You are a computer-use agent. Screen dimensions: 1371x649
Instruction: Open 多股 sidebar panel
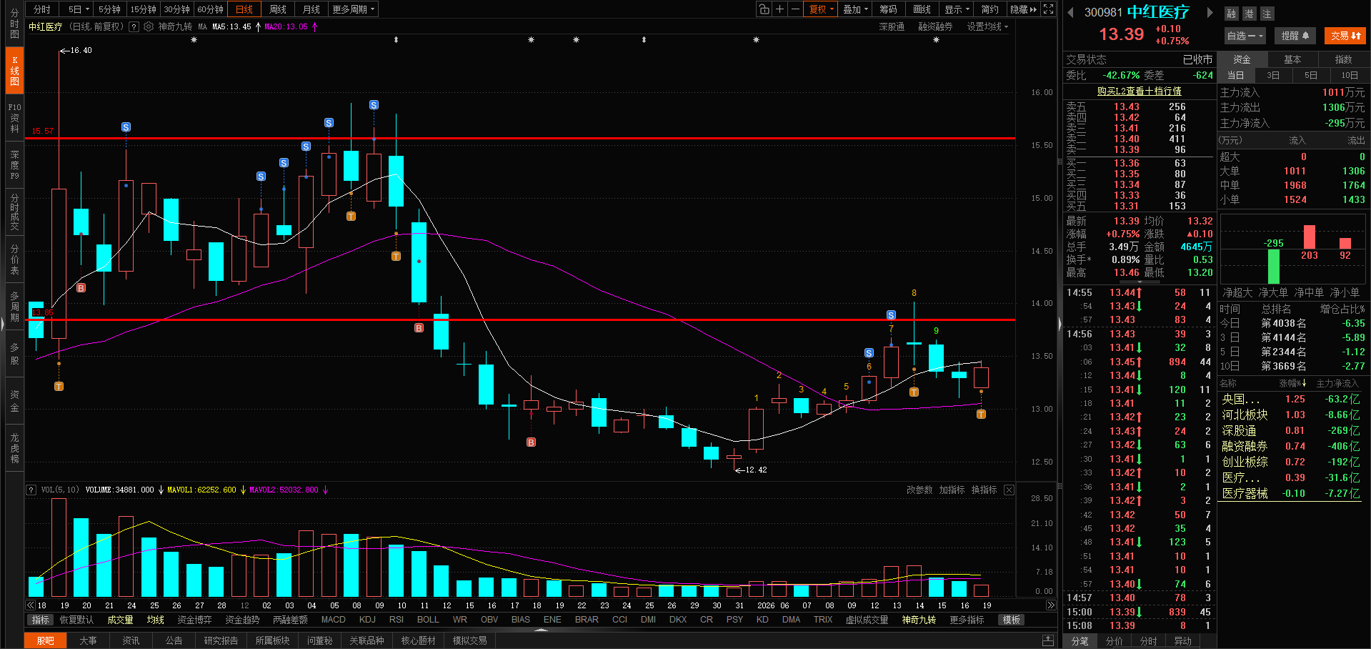coord(14,354)
